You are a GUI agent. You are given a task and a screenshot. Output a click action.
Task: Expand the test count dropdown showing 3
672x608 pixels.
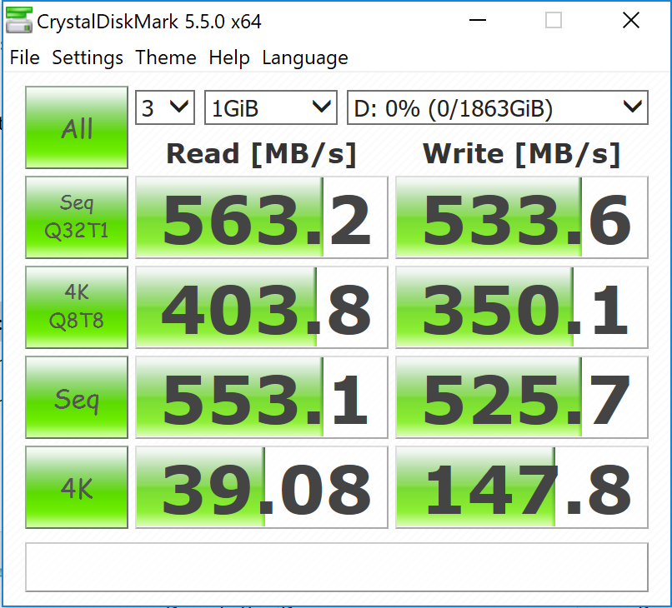pyautogui.click(x=165, y=107)
